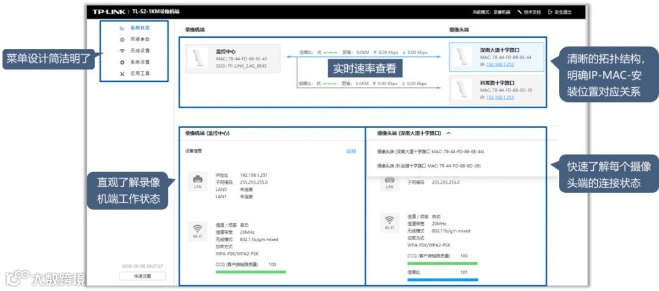Collapse the 摄像头端 (深南大道十字路口) dropdown
Screen dimensions: 659x291
448,133
